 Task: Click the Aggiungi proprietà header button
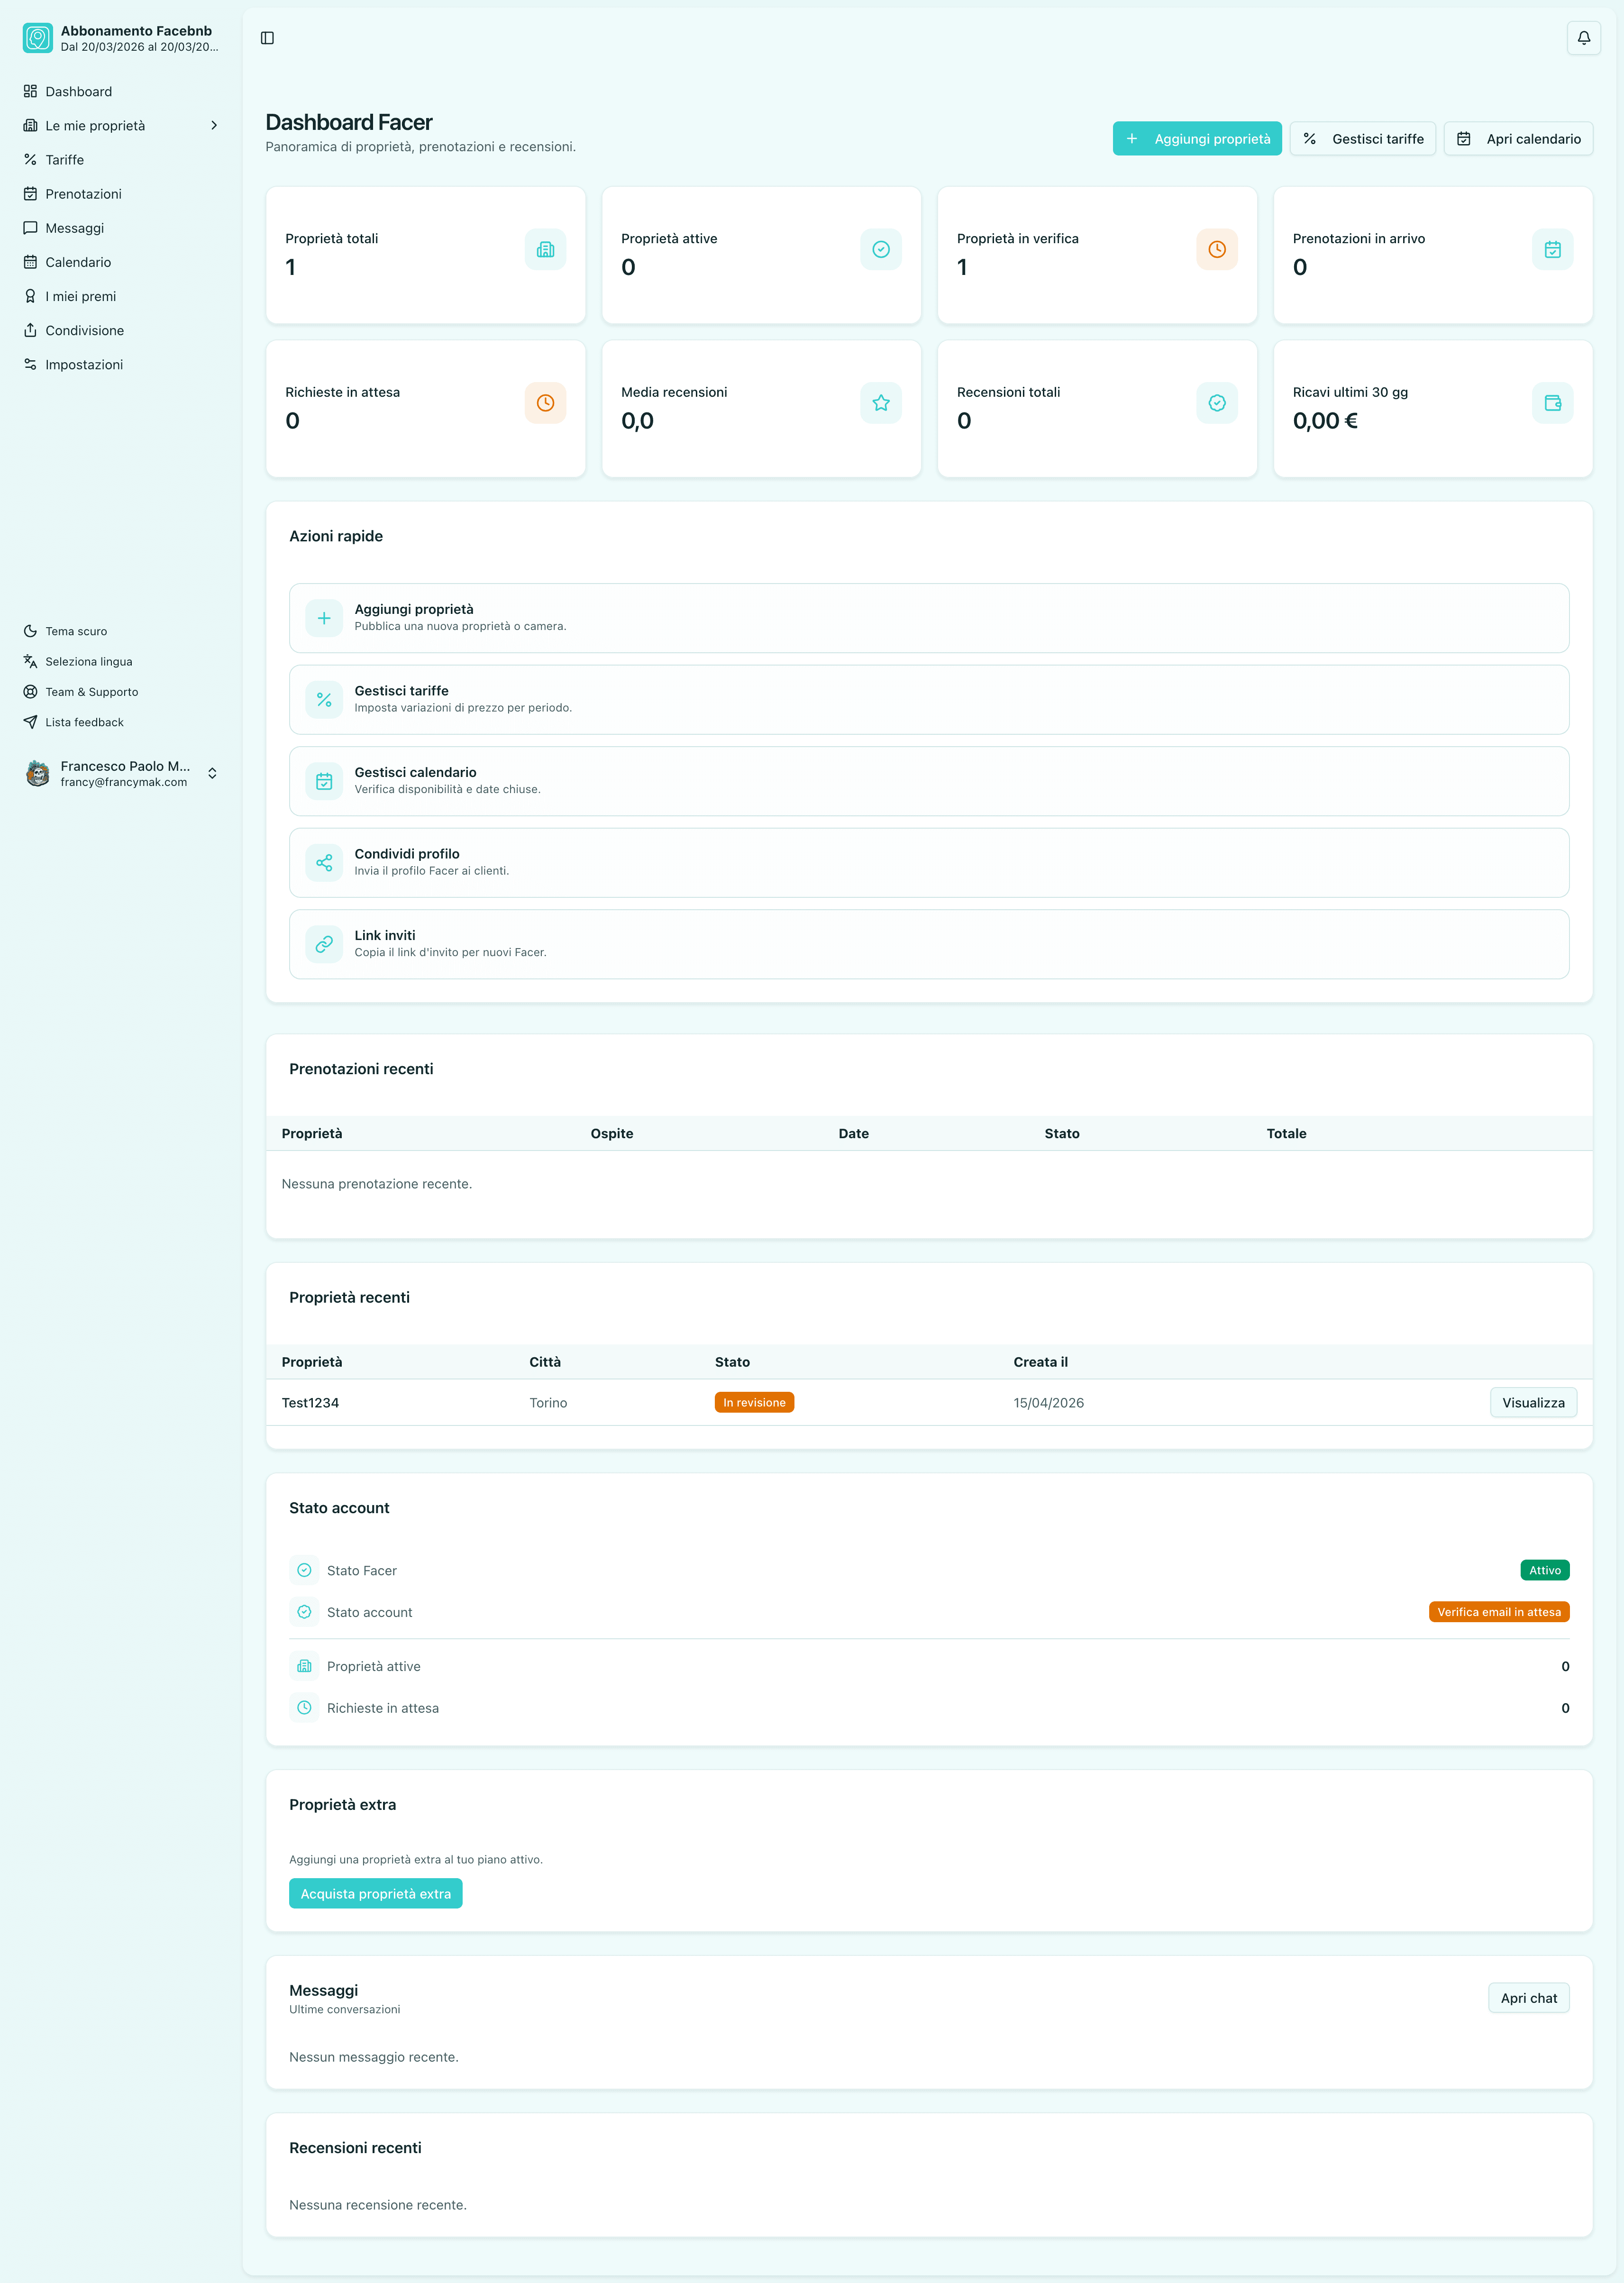click(x=1197, y=139)
